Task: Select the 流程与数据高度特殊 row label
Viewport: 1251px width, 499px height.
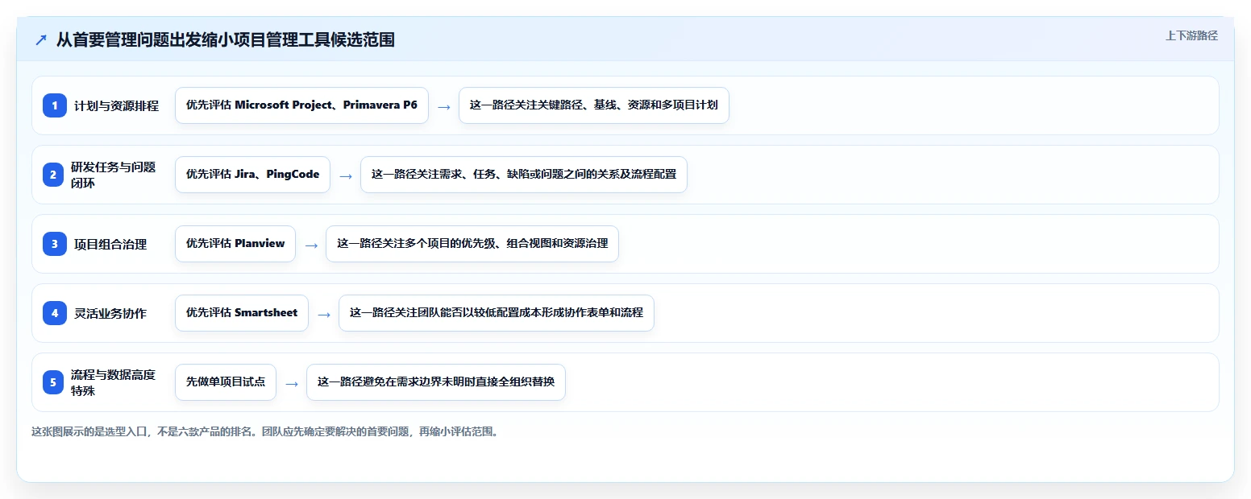Action: click(114, 382)
